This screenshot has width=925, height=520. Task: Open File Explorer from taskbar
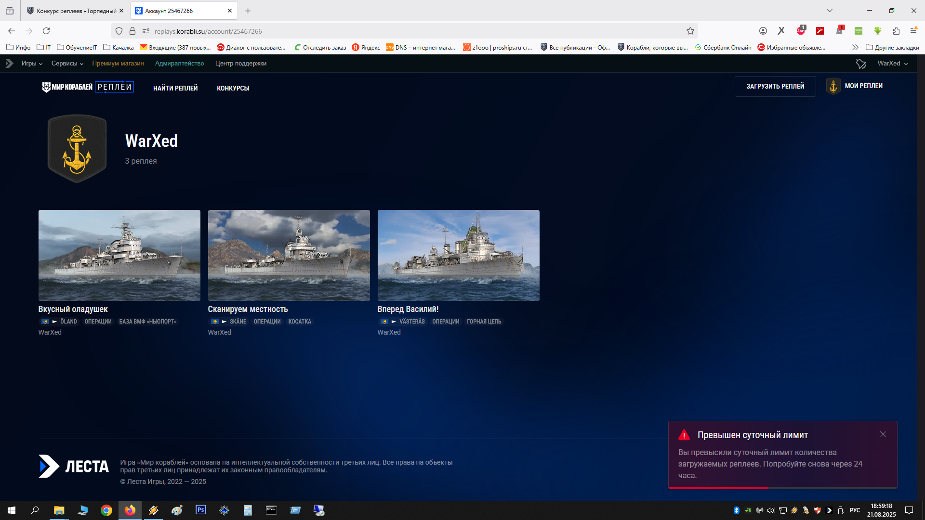(59, 510)
